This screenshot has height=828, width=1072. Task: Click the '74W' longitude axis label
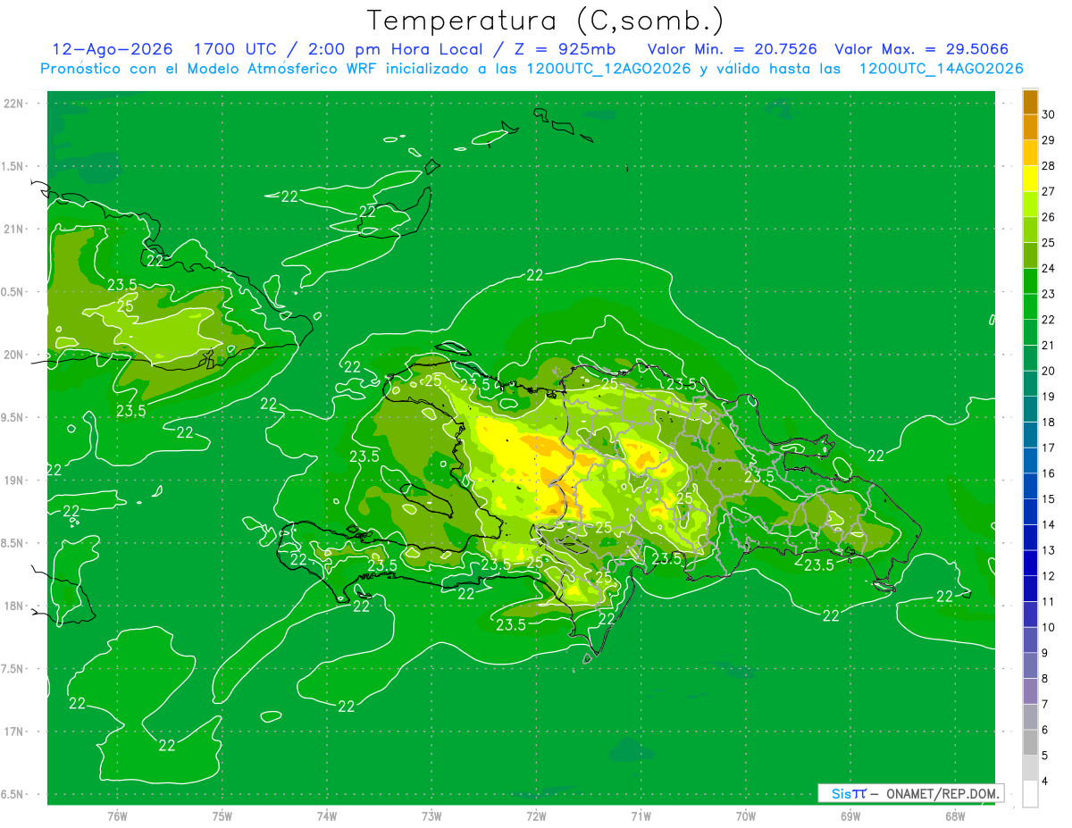tap(326, 815)
